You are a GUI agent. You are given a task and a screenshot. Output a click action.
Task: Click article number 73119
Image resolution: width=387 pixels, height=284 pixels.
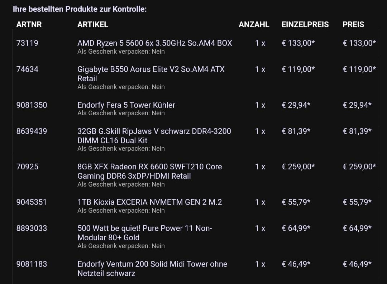(x=27, y=43)
